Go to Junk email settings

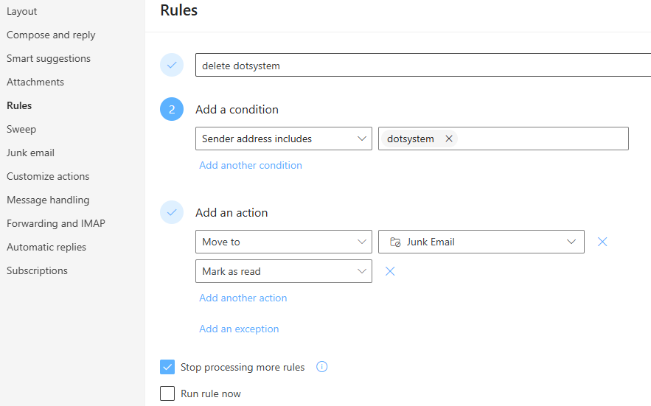click(x=30, y=153)
